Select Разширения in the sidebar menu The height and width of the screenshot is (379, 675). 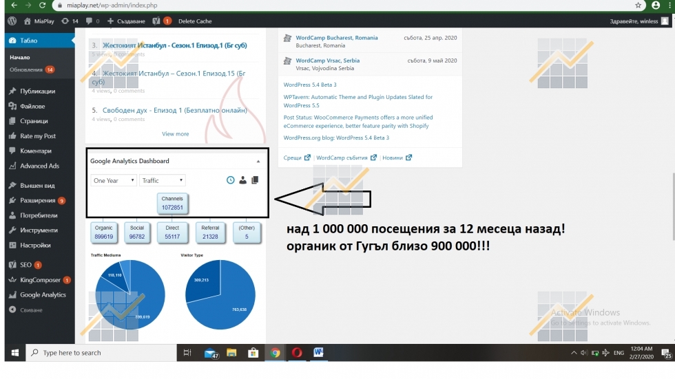click(37, 200)
